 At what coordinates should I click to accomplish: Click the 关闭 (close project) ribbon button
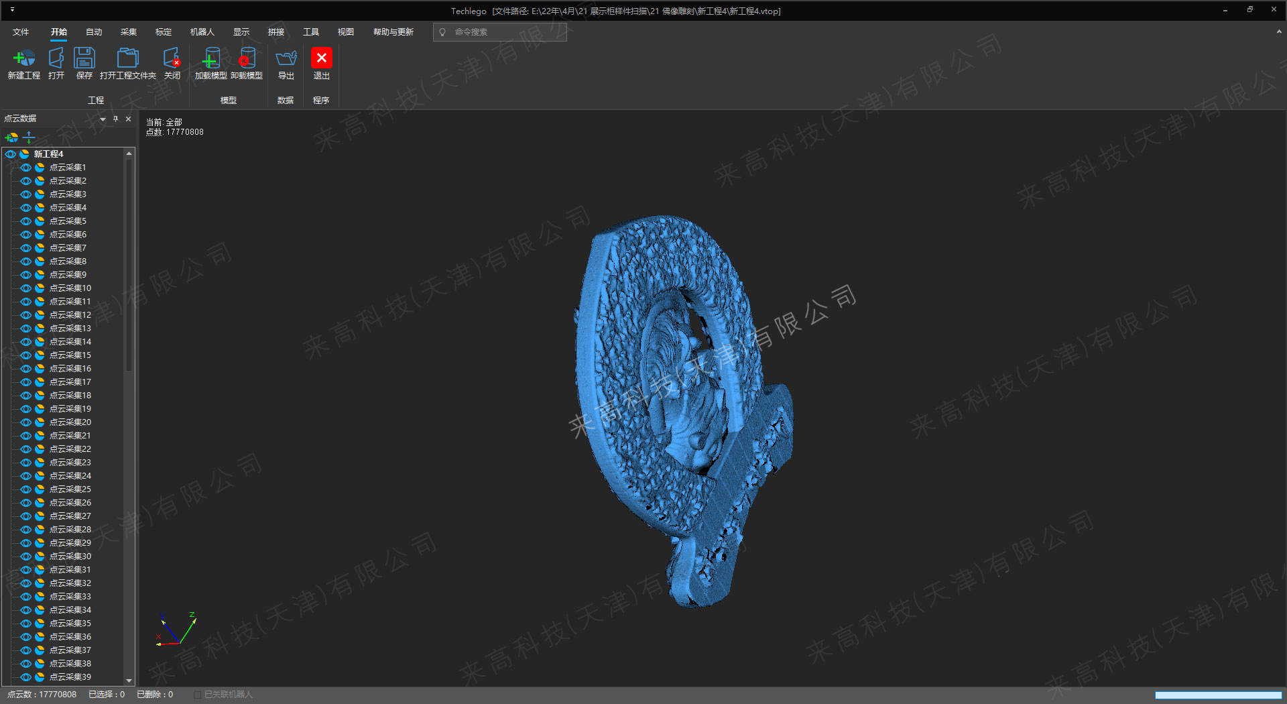click(x=172, y=59)
